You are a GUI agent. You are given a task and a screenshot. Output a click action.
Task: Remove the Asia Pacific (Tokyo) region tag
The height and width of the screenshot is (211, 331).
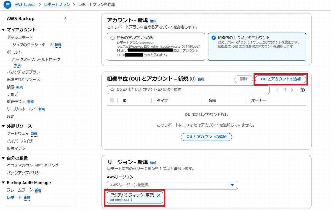(x=159, y=195)
